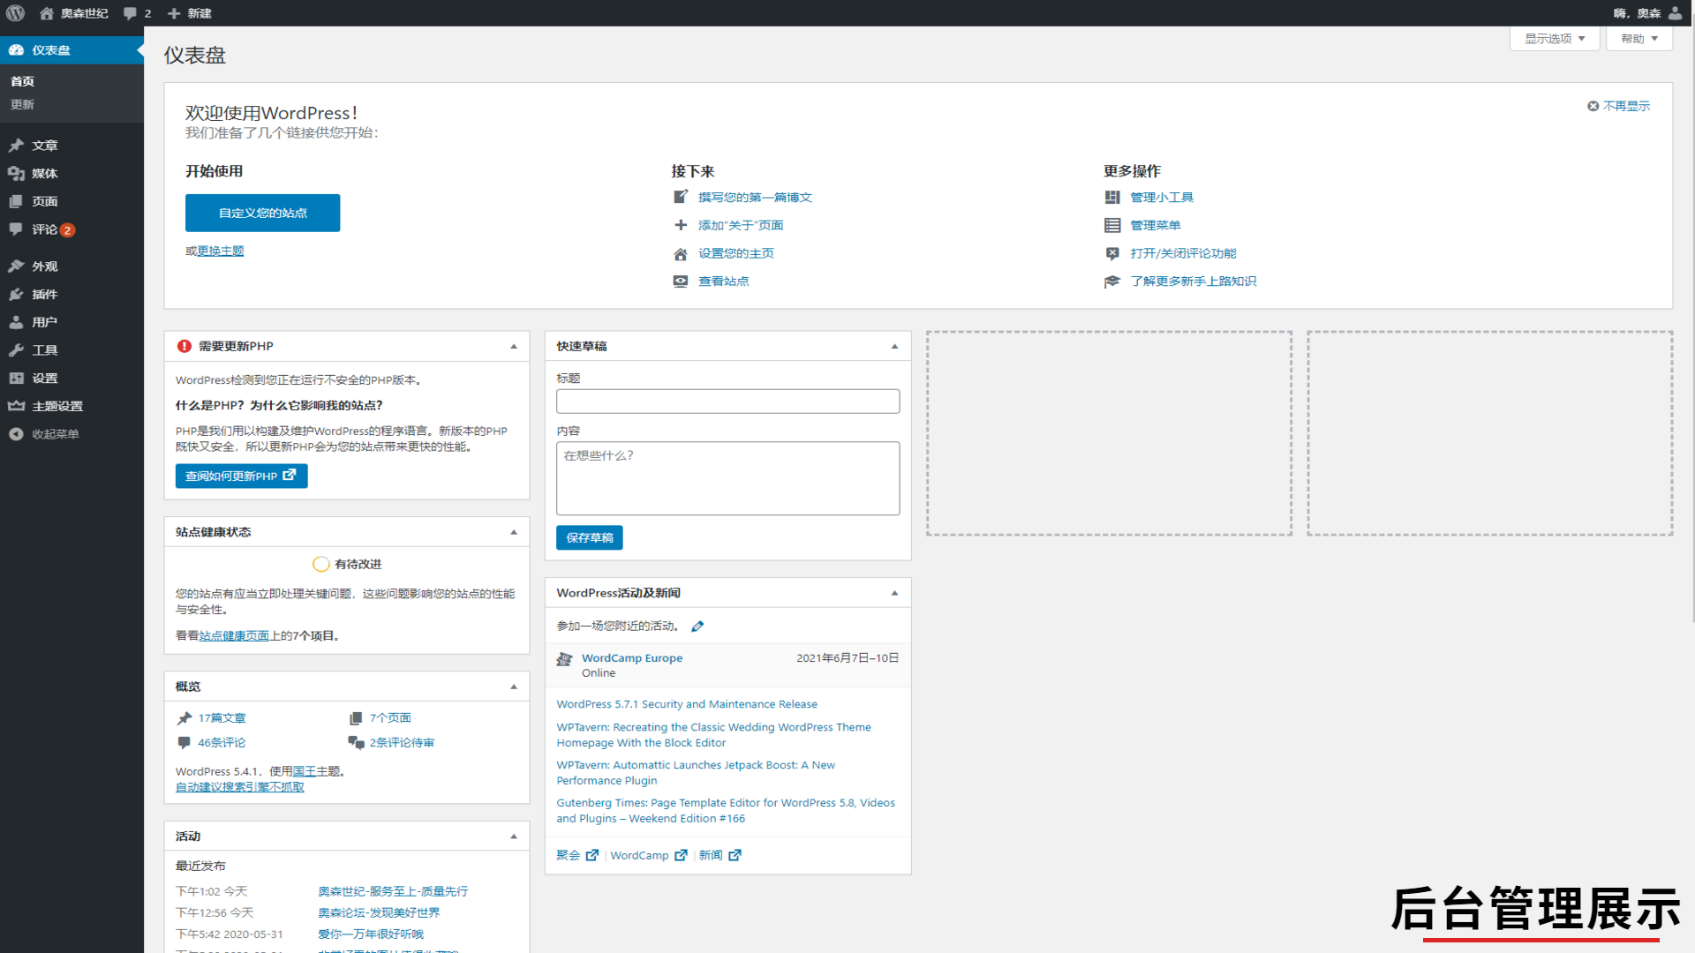
Task: Click the 标题 title input field
Action: pos(727,401)
